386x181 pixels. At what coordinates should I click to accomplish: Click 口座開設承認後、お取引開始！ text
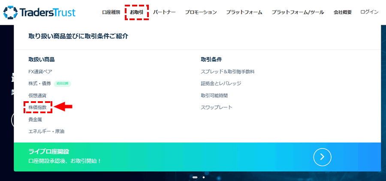(x=65, y=161)
